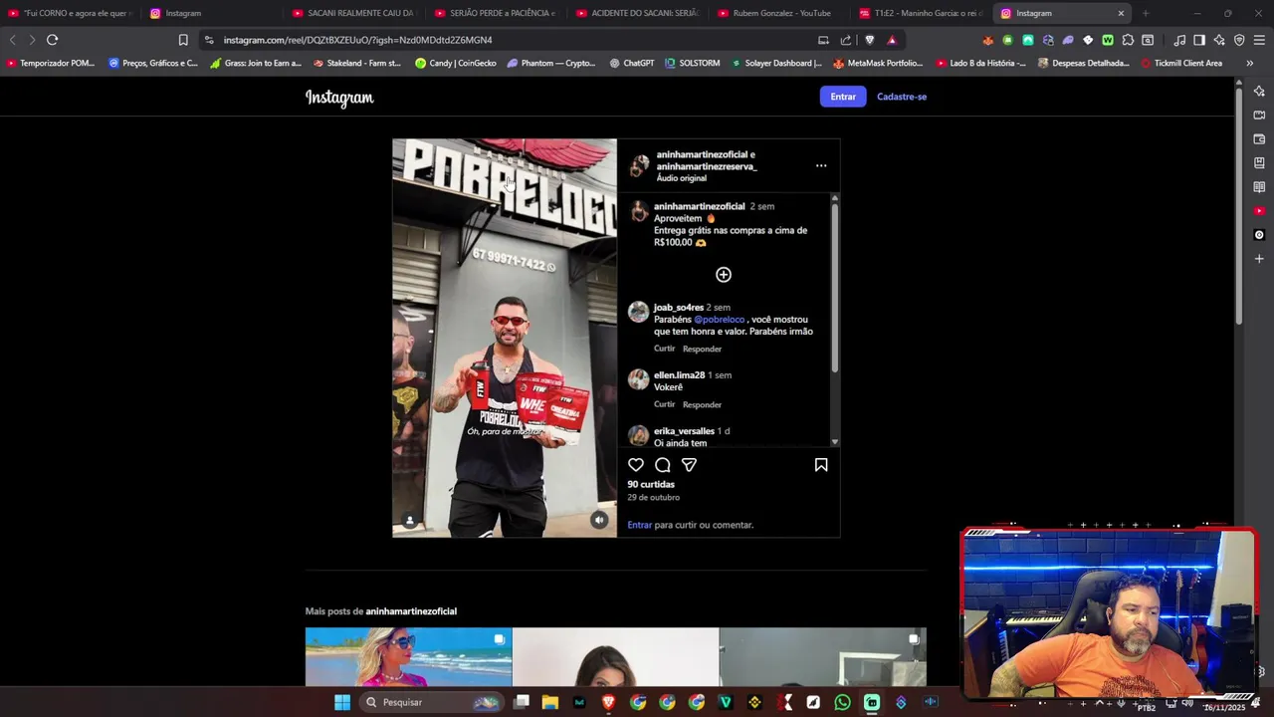The image size is (1274, 717).
Task: Open the Brave VPN shield icon
Action: tap(1239, 40)
